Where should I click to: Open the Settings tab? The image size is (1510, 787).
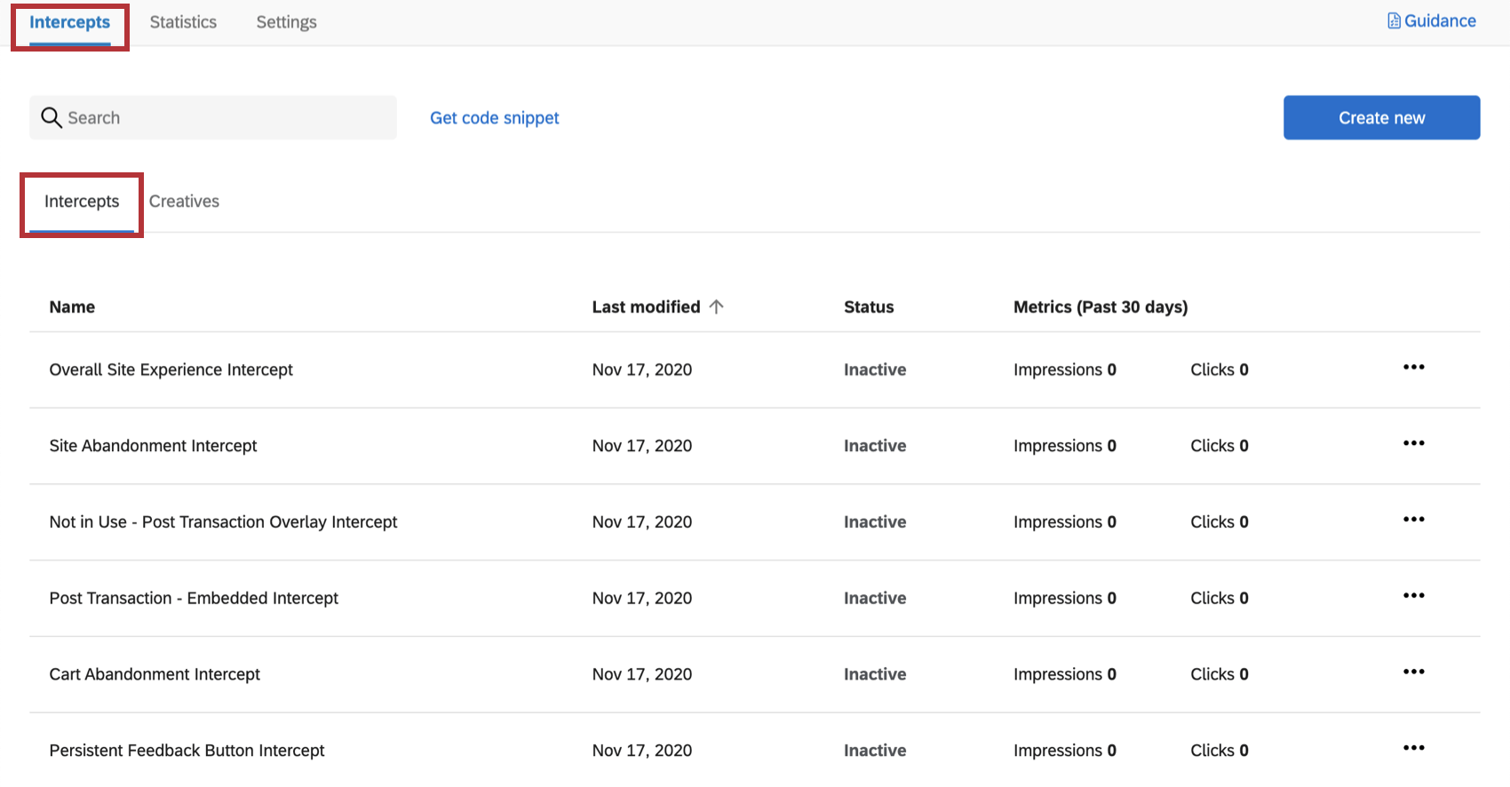tap(286, 22)
